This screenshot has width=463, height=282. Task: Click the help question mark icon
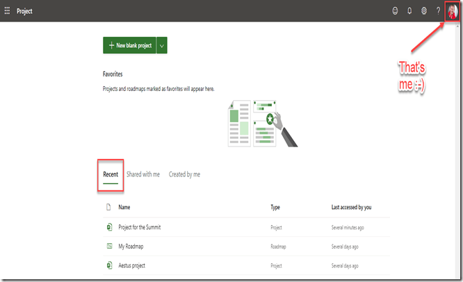coord(438,11)
